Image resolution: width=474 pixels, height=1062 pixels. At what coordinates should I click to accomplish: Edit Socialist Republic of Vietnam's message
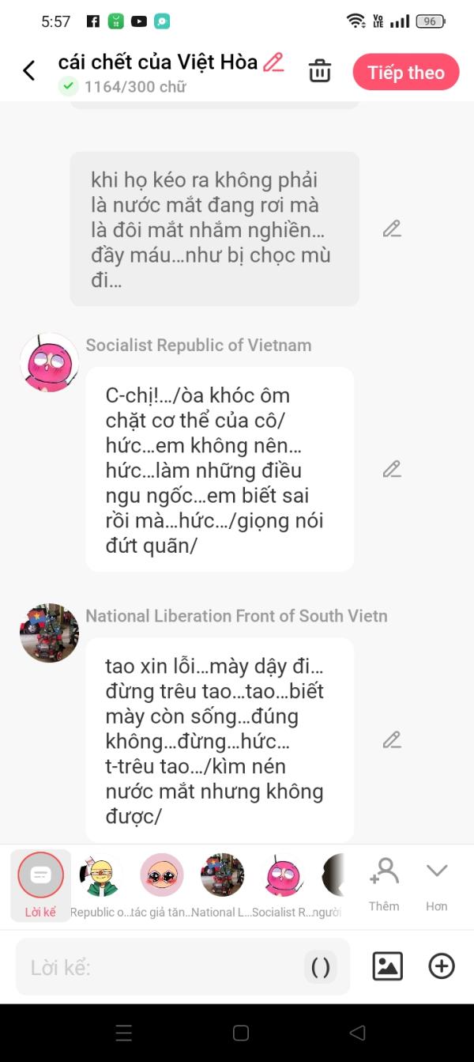(x=392, y=469)
